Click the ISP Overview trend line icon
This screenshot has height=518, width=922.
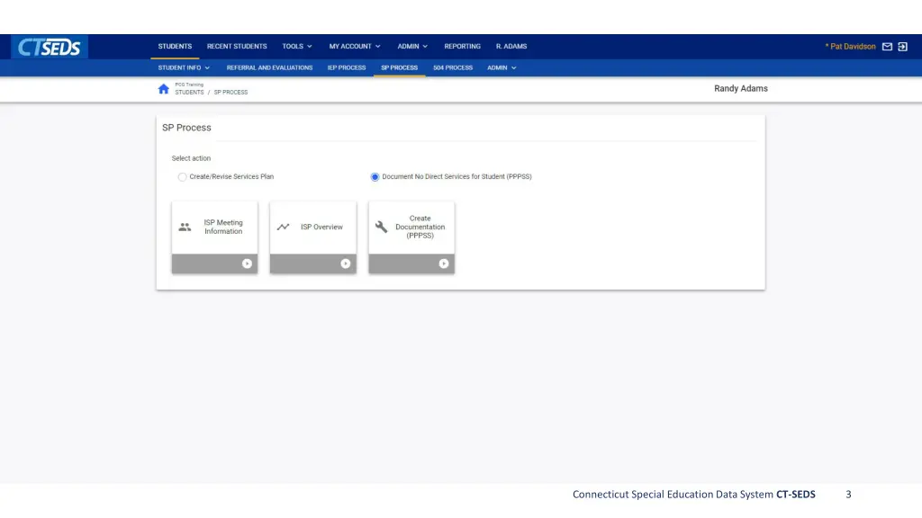283,228
